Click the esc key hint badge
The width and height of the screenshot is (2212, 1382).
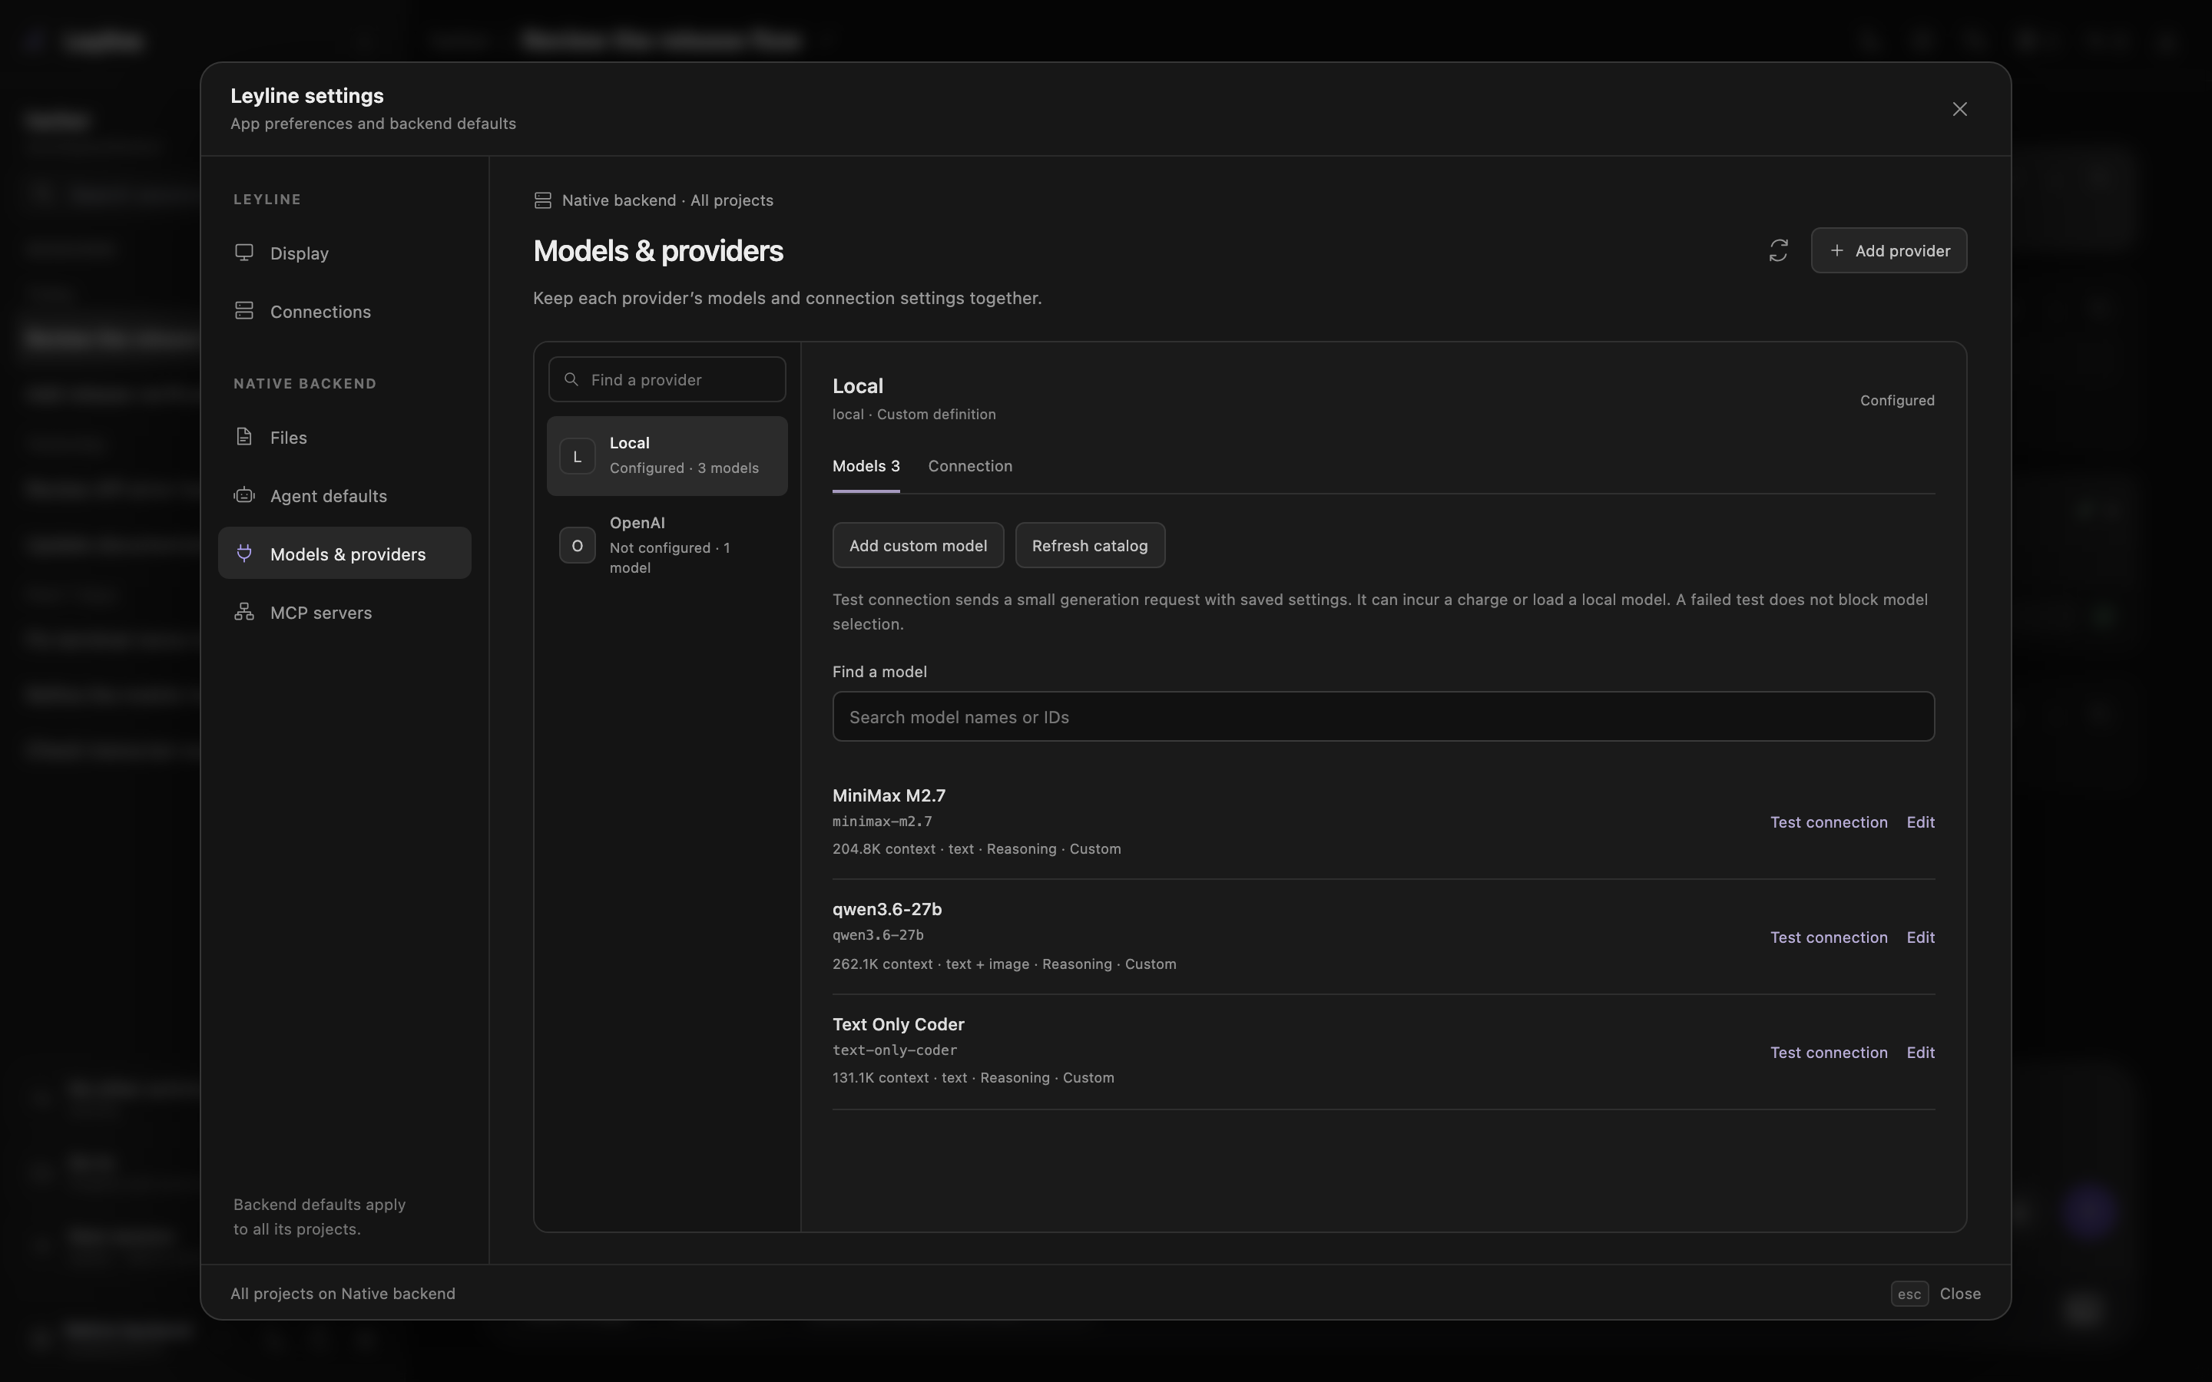[x=1909, y=1294]
